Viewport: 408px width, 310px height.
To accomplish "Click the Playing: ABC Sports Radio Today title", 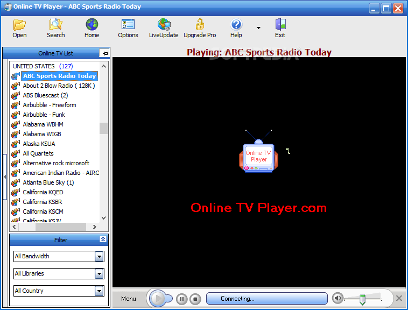I will coord(259,52).
